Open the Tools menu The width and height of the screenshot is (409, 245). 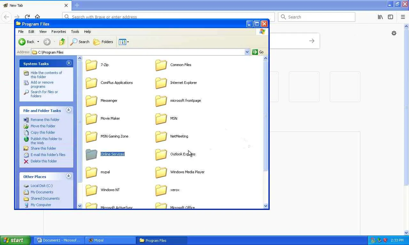pos(75,32)
